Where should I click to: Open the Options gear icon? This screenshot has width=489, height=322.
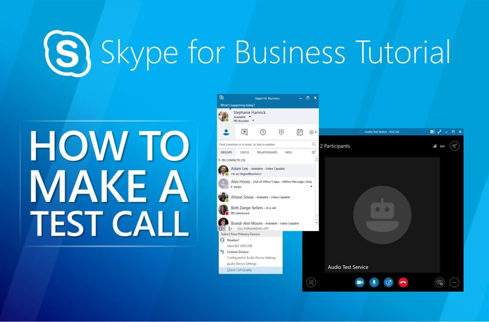pos(311,132)
